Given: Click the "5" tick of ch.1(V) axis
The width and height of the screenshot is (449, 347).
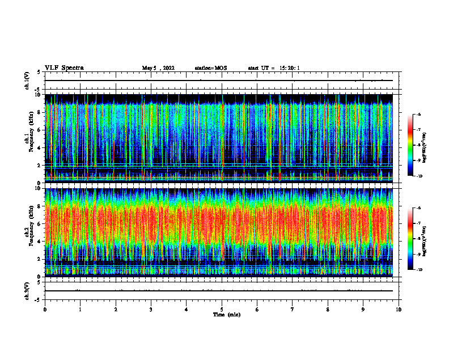Looking at the screenshot, I should pyautogui.click(x=39, y=72).
